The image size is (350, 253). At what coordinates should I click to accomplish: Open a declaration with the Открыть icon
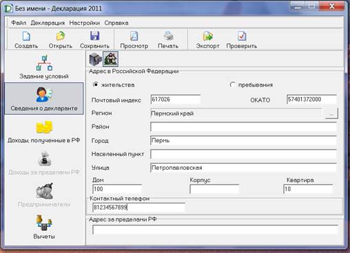click(x=61, y=36)
